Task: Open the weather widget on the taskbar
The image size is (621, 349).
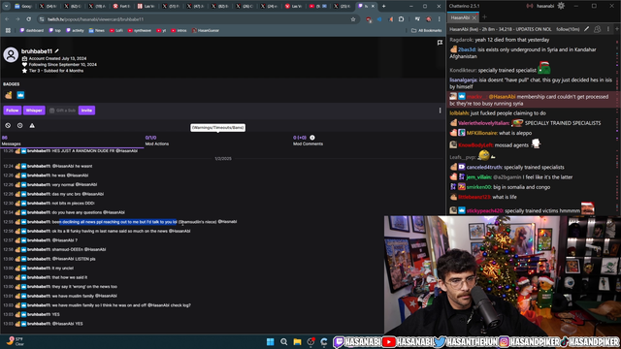Action: coord(16,341)
